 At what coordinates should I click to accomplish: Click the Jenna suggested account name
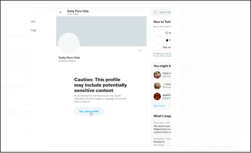167,84
